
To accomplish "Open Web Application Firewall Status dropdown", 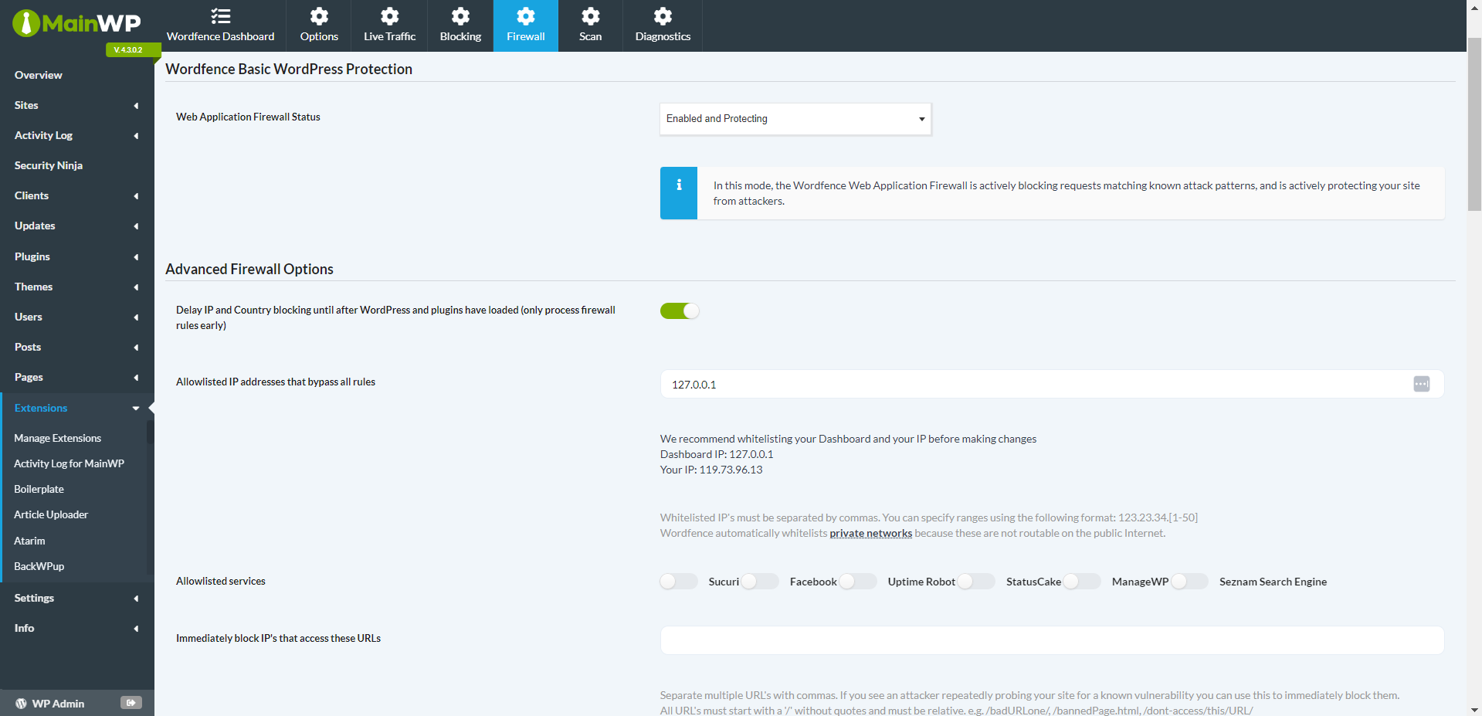I will tap(795, 119).
